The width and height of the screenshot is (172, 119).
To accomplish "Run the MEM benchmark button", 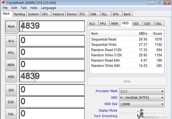I will tap(11, 65).
